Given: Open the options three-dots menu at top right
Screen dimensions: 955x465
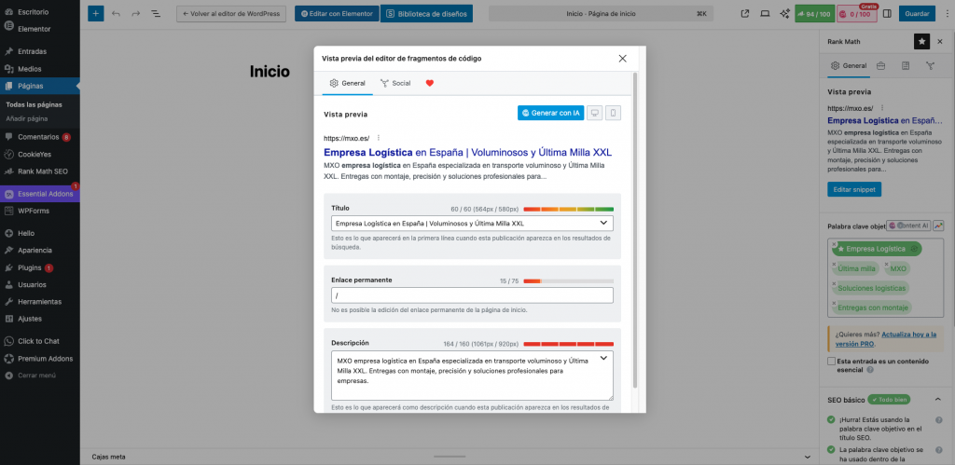Looking at the screenshot, I should click(x=946, y=13).
